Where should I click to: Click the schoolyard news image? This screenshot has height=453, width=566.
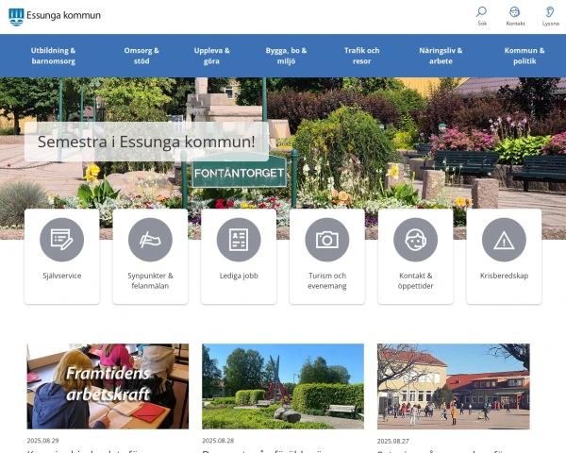(x=453, y=386)
